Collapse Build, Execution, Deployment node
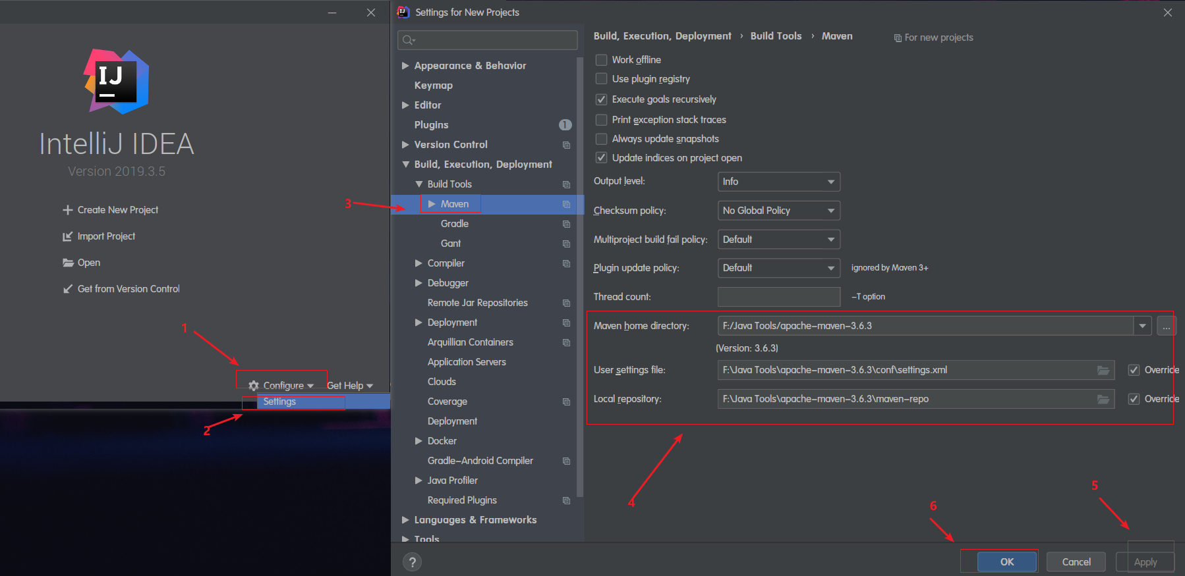The image size is (1185, 576). (x=405, y=165)
